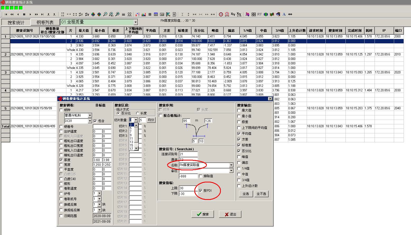Switch to the 搜索统计 tab
This screenshot has height=235, width=411.
click(x=16, y=22)
